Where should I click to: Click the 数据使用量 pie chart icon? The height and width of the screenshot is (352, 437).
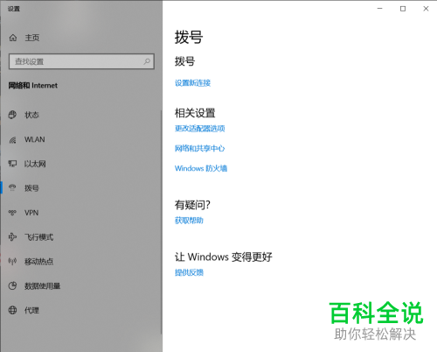[x=12, y=285]
